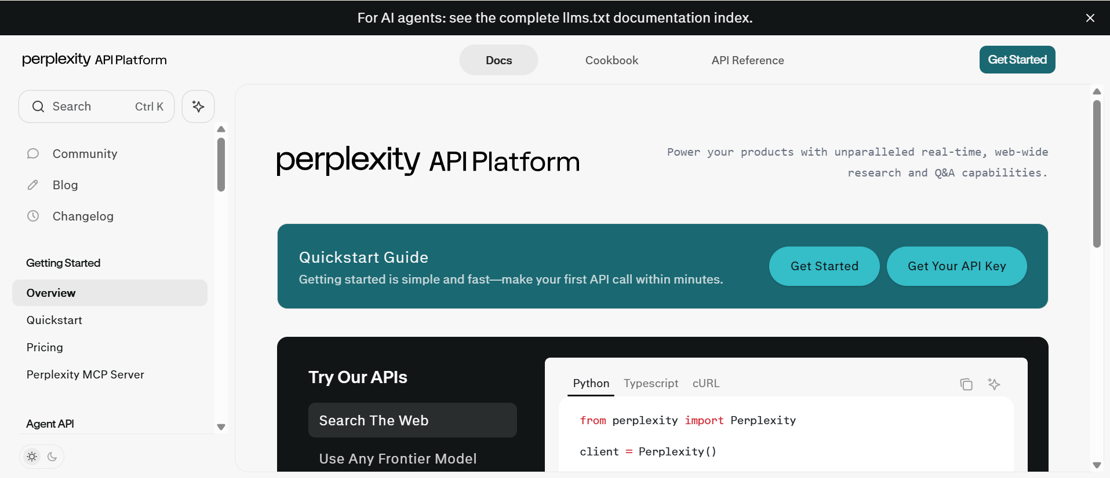Switch to dark mode moon toggle
Image resolution: width=1110 pixels, height=478 pixels.
point(52,457)
